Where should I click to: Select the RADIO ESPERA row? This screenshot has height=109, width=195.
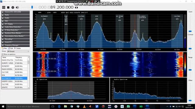point(14,69)
